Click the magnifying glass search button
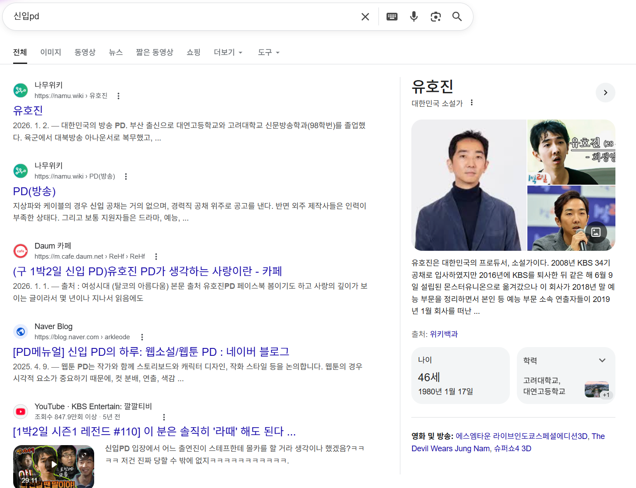Viewport: 636px width, 488px height. pyautogui.click(x=457, y=17)
